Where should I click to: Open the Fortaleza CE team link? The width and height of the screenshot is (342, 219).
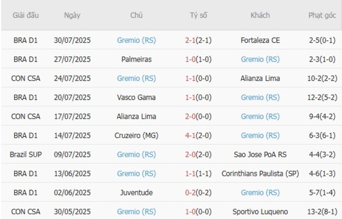(260, 40)
